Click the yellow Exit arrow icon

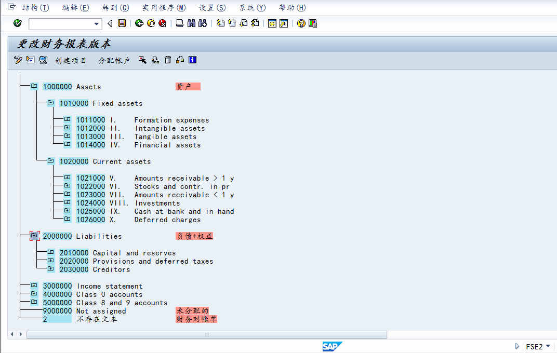click(x=151, y=23)
